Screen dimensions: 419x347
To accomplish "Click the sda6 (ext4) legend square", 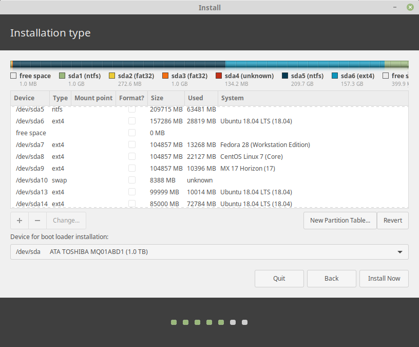I will click(x=334, y=75).
